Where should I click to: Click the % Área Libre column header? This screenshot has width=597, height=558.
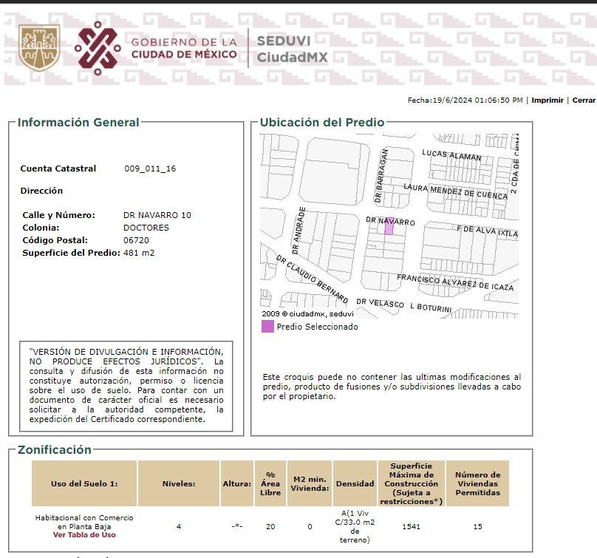pos(270,483)
